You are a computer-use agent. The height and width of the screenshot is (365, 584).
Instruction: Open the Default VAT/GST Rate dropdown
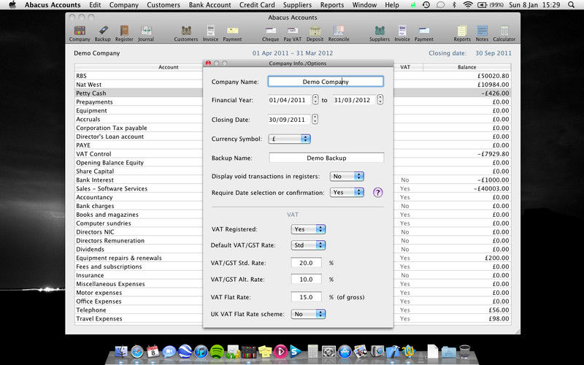308,245
